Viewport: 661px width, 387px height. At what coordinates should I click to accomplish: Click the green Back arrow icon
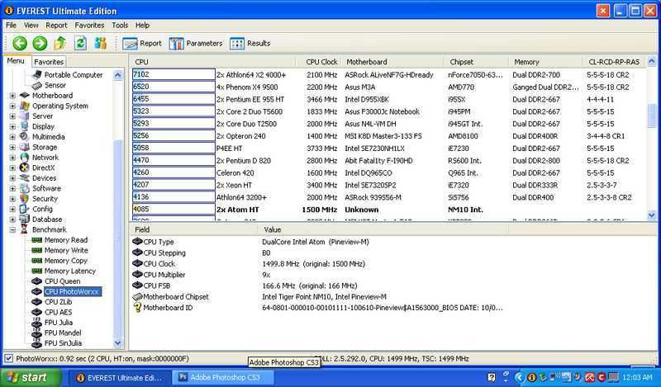(x=19, y=43)
